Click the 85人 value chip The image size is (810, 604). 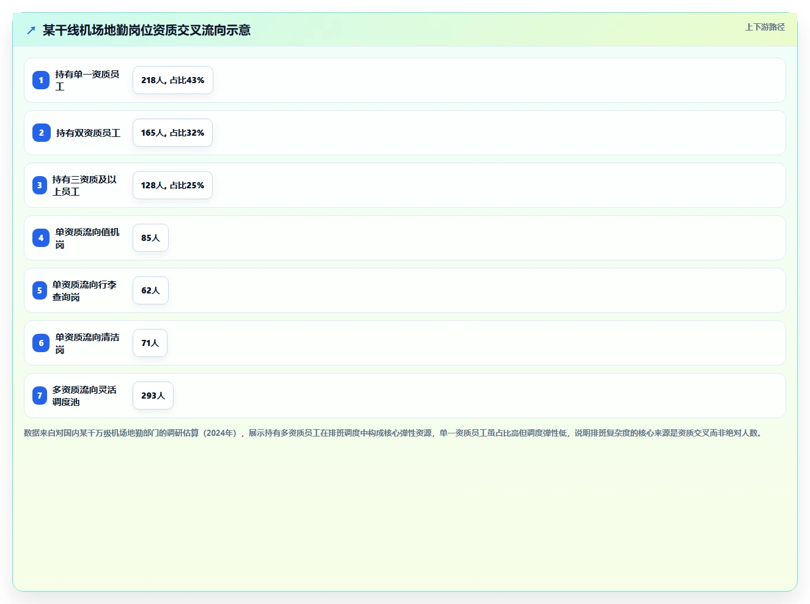(150, 238)
